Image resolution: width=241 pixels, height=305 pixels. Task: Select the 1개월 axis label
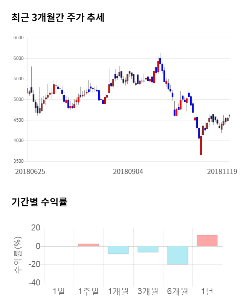click(118, 291)
